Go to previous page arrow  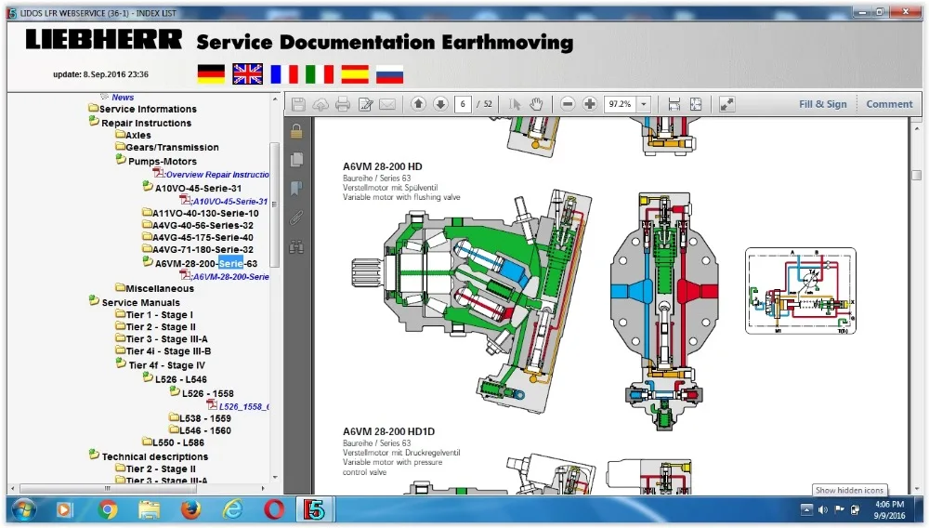418,104
